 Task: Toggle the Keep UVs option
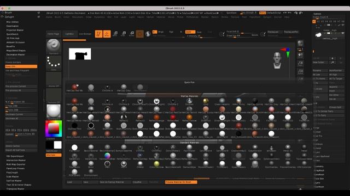point(21,66)
